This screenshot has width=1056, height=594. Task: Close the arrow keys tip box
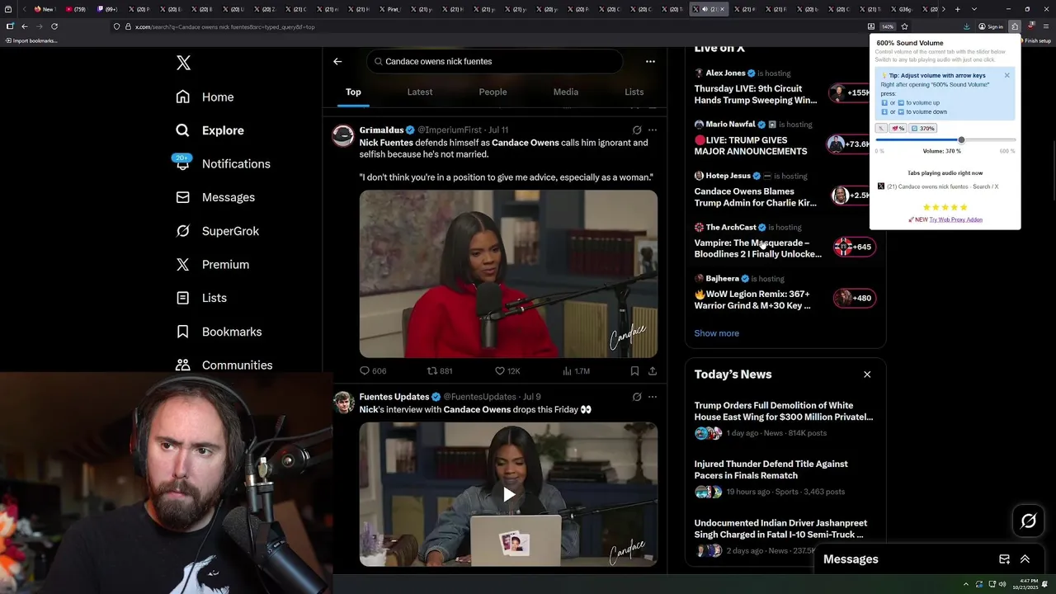(x=1006, y=75)
